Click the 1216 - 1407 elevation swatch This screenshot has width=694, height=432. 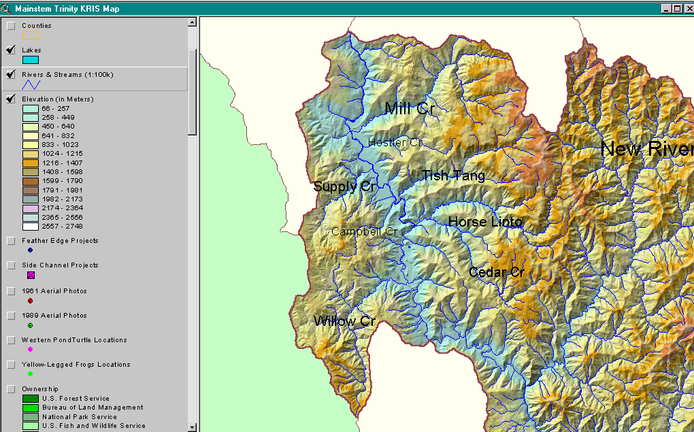[31, 163]
